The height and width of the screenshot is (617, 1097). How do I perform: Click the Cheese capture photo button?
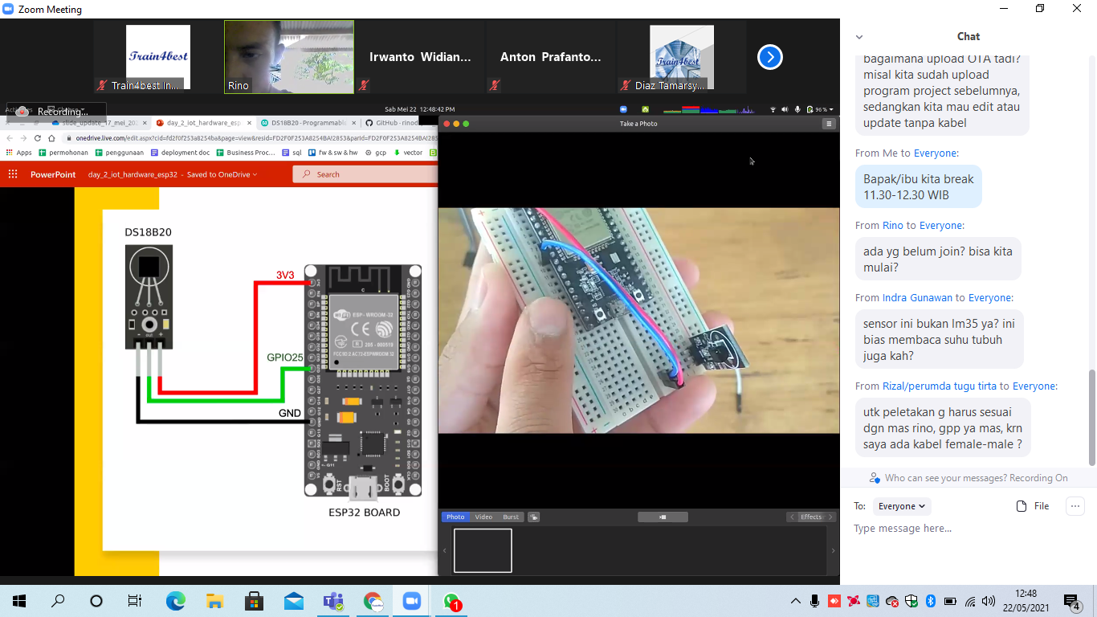[663, 517]
